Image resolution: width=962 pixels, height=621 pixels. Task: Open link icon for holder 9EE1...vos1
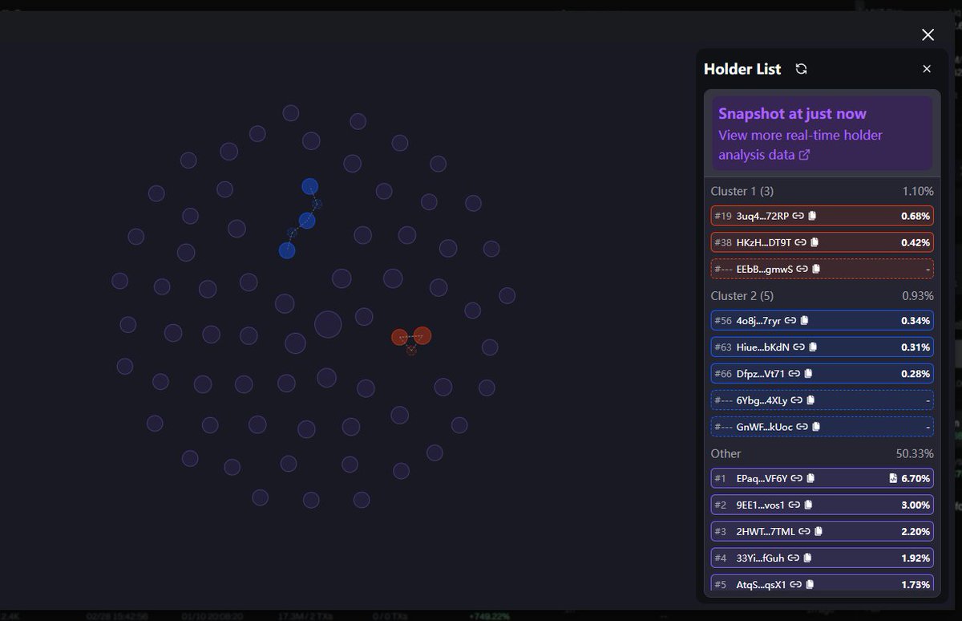pos(794,505)
